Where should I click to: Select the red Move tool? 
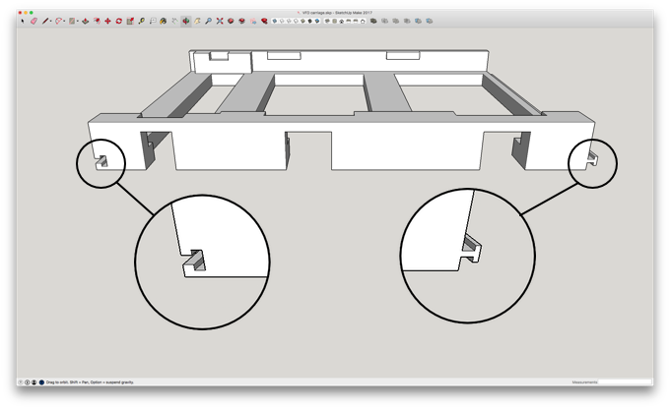tap(107, 21)
